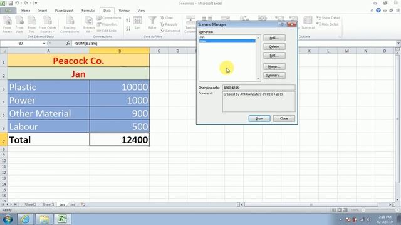The height and width of the screenshot is (225, 401).
Task: Click the From Text icon
Action: (32, 24)
